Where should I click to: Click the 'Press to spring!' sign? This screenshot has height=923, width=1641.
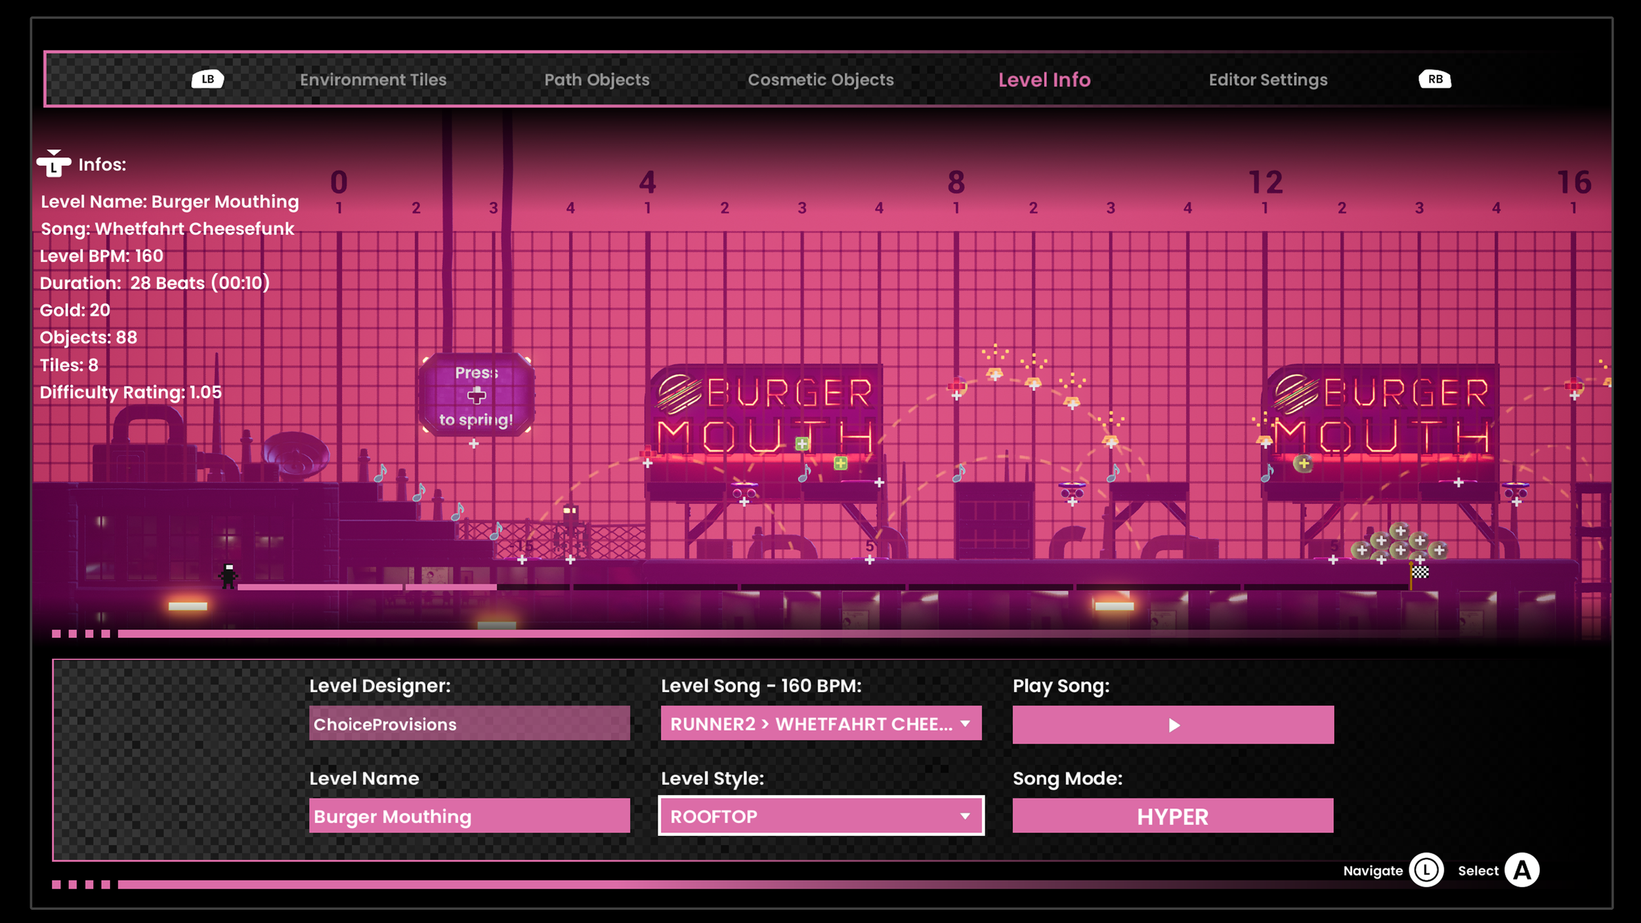[477, 395]
